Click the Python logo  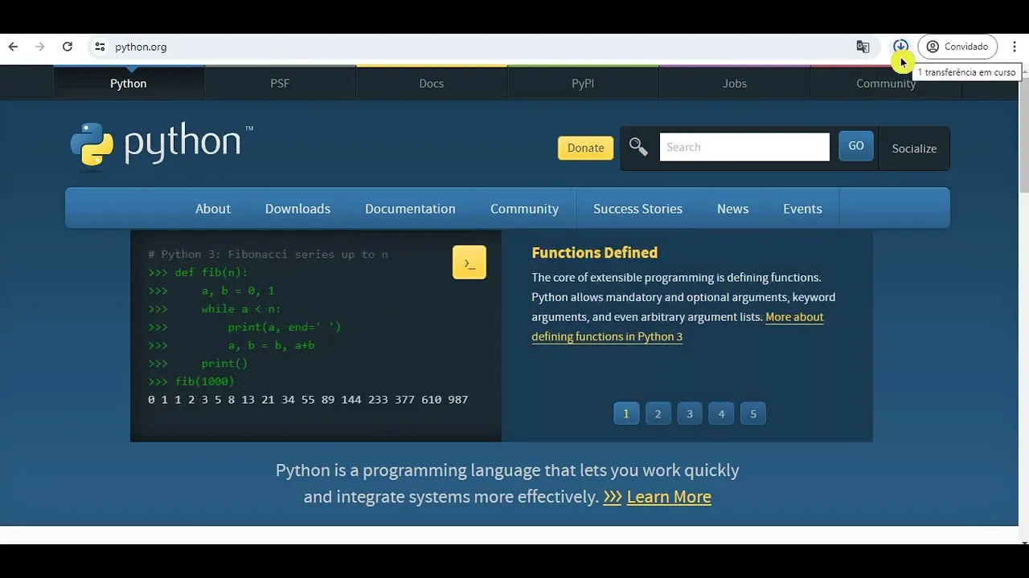point(162,145)
